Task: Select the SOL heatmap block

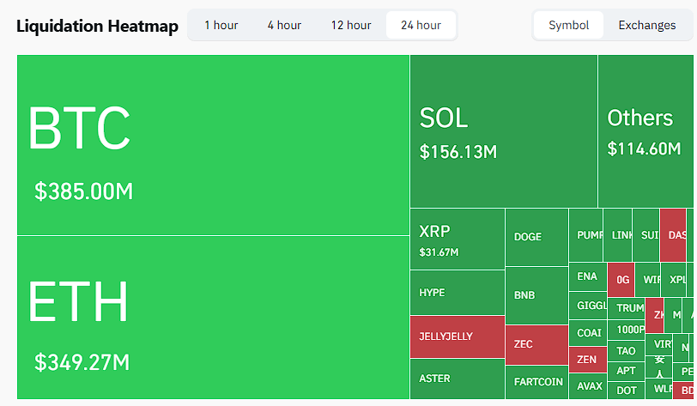Action: [x=503, y=131]
